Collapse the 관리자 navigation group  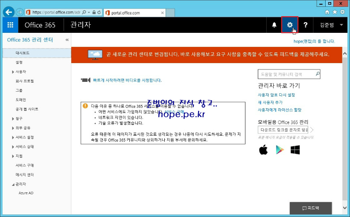click(x=13, y=184)
